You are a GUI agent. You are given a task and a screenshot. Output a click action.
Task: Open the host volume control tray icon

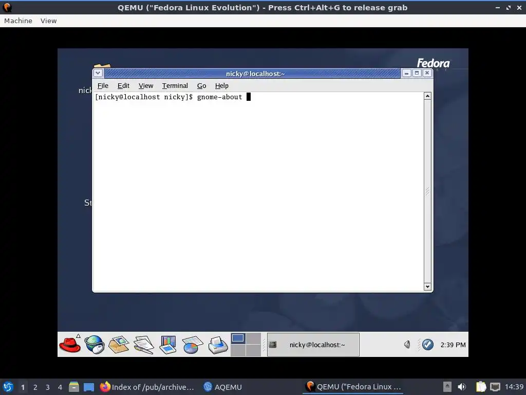pyautogui.click(x=462, y=387)
